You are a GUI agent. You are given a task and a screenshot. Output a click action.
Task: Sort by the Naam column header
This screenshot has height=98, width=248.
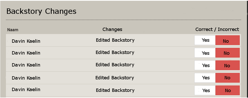13,30
